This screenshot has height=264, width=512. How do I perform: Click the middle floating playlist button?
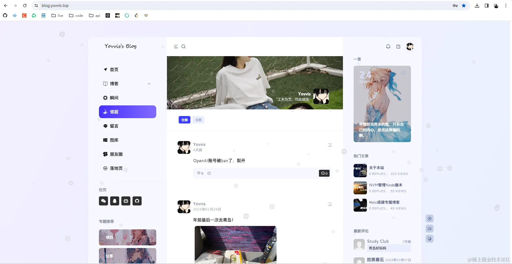pos(430,229)
